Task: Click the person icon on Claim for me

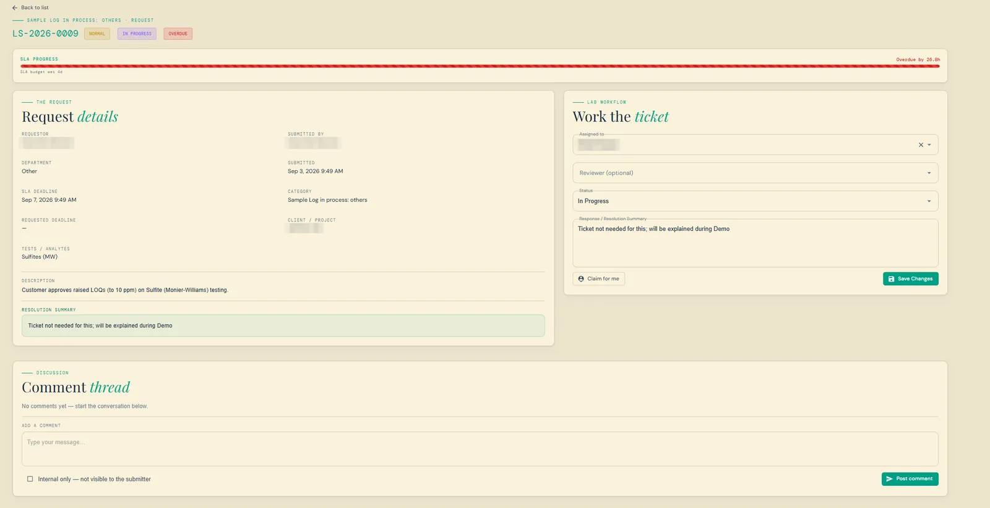Action: [581, 279]
